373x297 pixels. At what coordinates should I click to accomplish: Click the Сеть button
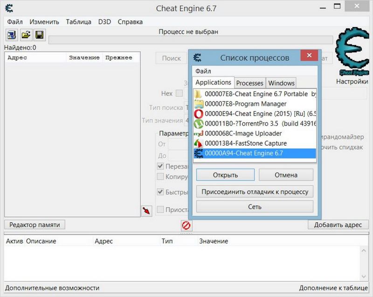[255, 206]
